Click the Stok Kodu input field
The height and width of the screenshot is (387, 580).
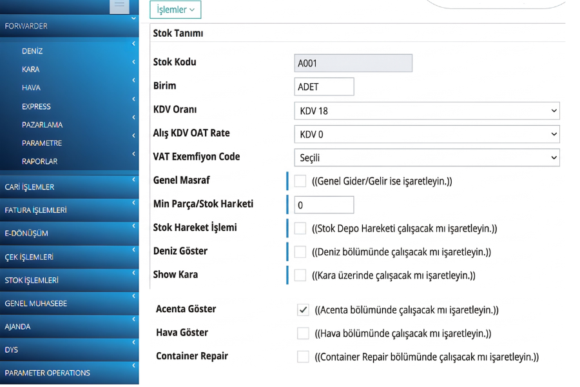tap(353, 63)
